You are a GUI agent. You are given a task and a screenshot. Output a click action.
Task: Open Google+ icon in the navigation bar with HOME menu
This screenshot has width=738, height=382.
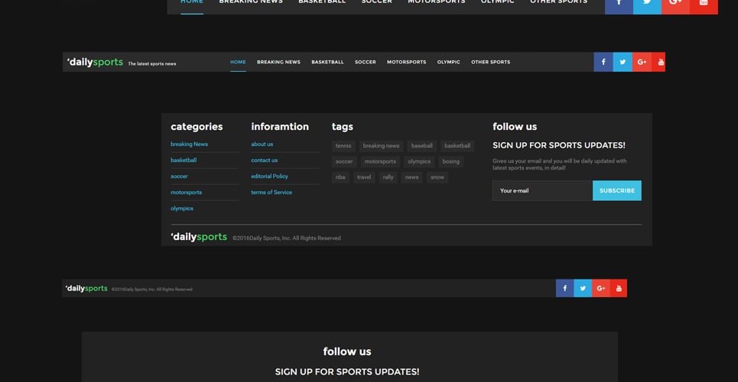[642, 62]
